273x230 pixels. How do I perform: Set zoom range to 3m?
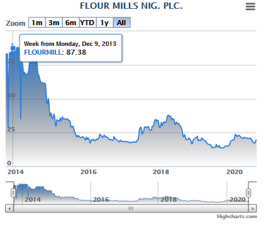(54, 23)
